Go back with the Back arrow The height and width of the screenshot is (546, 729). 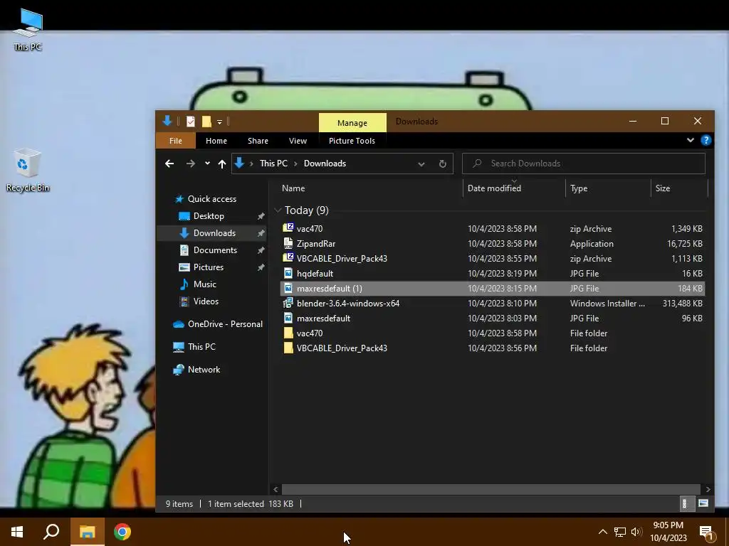point(169,164)
